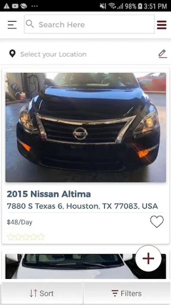Open the left hamburger navigation menu
The width and height of the screenshot is (171, 305).
tap(12, 25)
